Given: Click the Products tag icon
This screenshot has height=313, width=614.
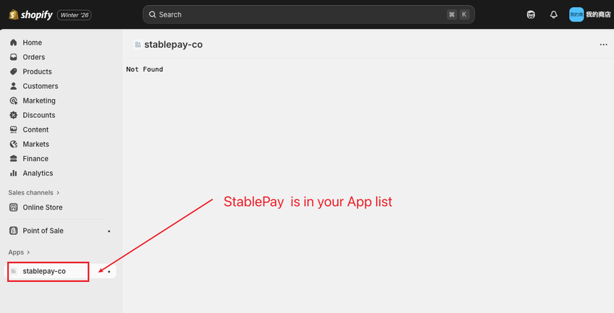Looking at the screenshot, I should pyautogui.click(x=14, y=72).
